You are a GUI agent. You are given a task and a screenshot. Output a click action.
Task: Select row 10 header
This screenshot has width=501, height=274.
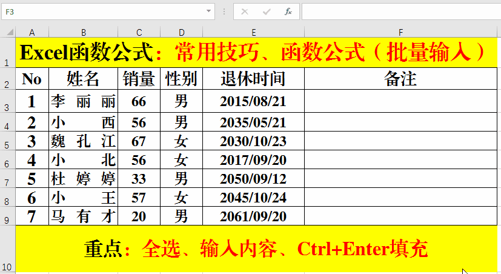pyautogui.click(x=7, y=249)
